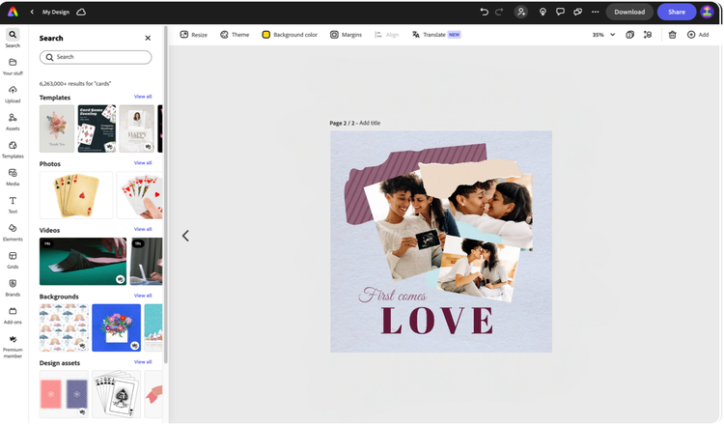Image resolution: width=724 pixels, height=425 pixels.
Task: Expand the 35% zoom level dropdown
Action: pos(604,35)
